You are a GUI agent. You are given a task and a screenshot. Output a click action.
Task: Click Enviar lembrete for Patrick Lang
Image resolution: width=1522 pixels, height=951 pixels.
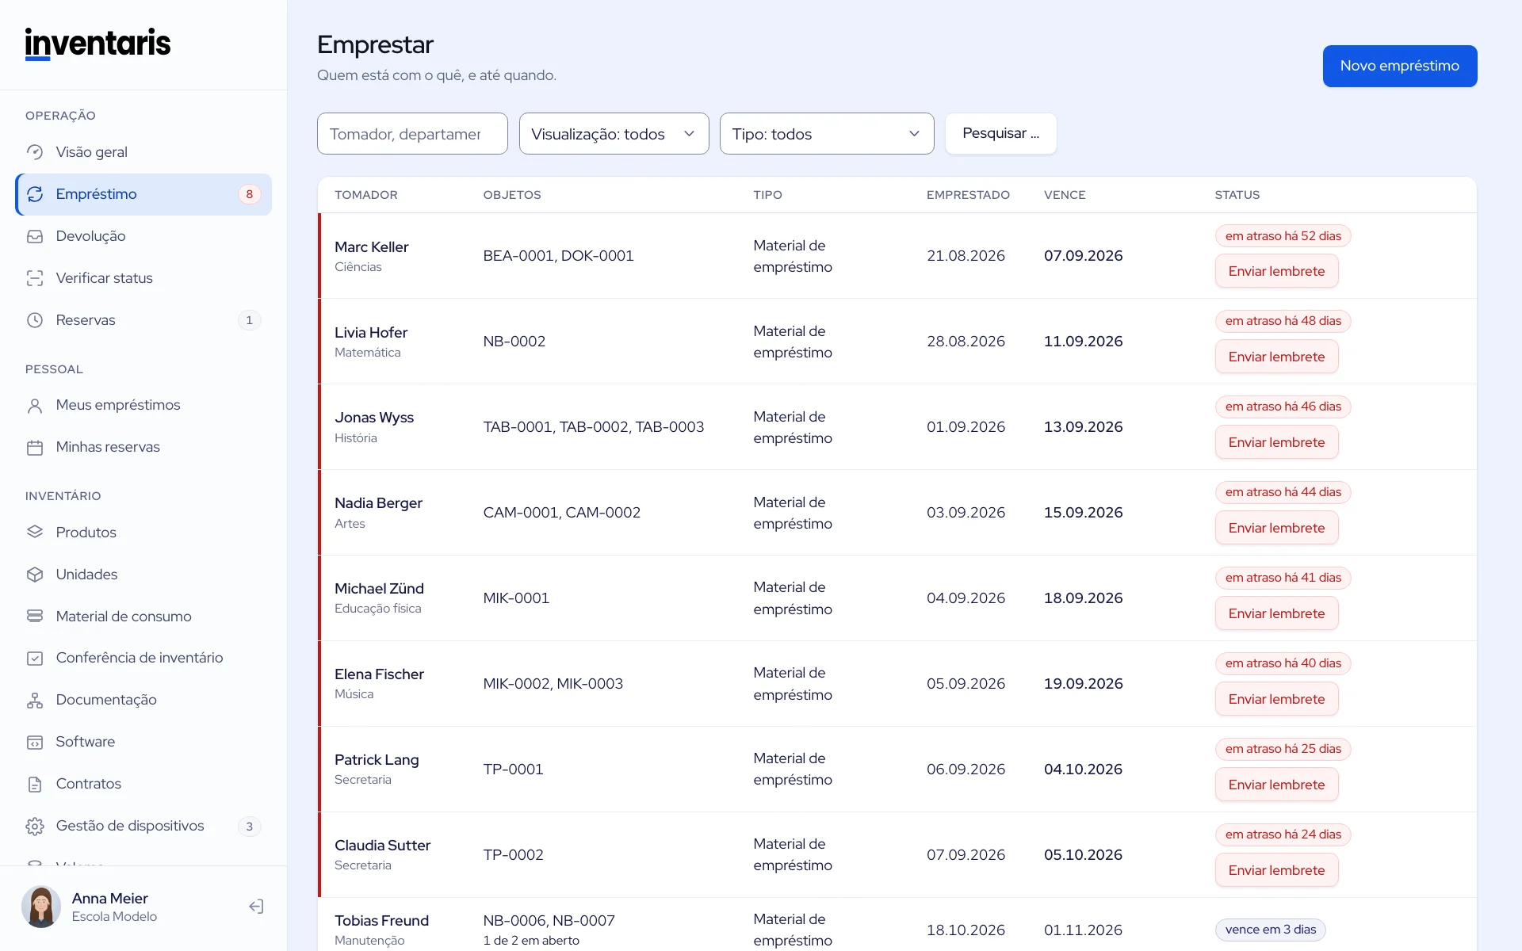point(1276,785)
